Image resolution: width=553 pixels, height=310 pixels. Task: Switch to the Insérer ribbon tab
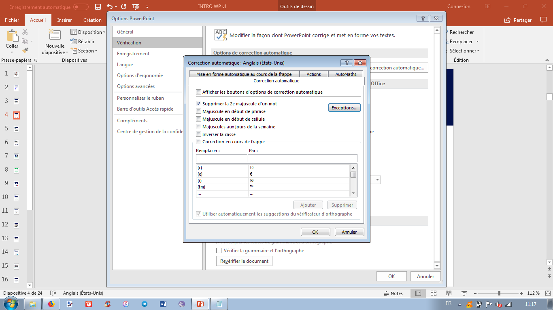64,20
